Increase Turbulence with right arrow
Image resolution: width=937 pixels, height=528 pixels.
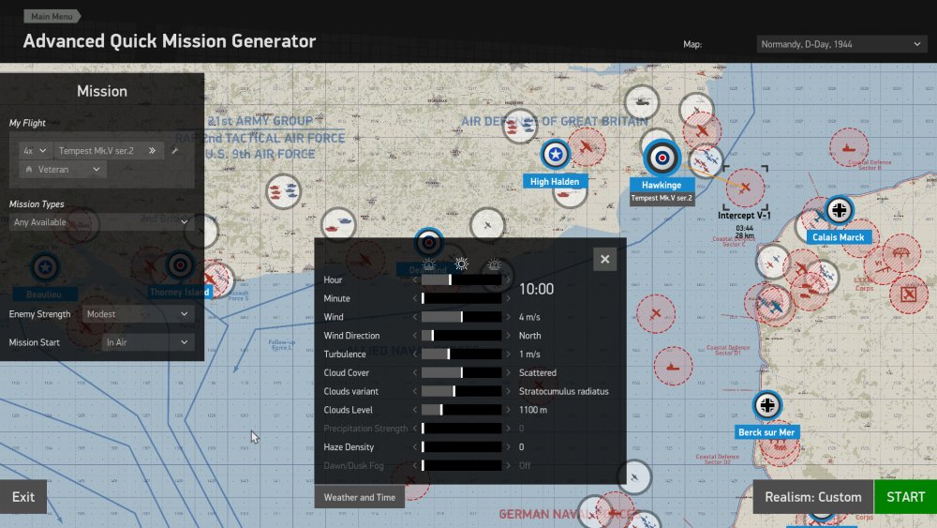[x=509, y=354]
